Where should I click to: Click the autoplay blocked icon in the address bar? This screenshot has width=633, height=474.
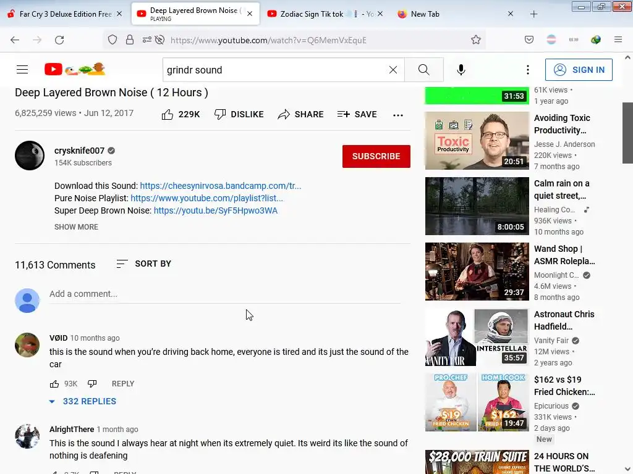[160, 39]
